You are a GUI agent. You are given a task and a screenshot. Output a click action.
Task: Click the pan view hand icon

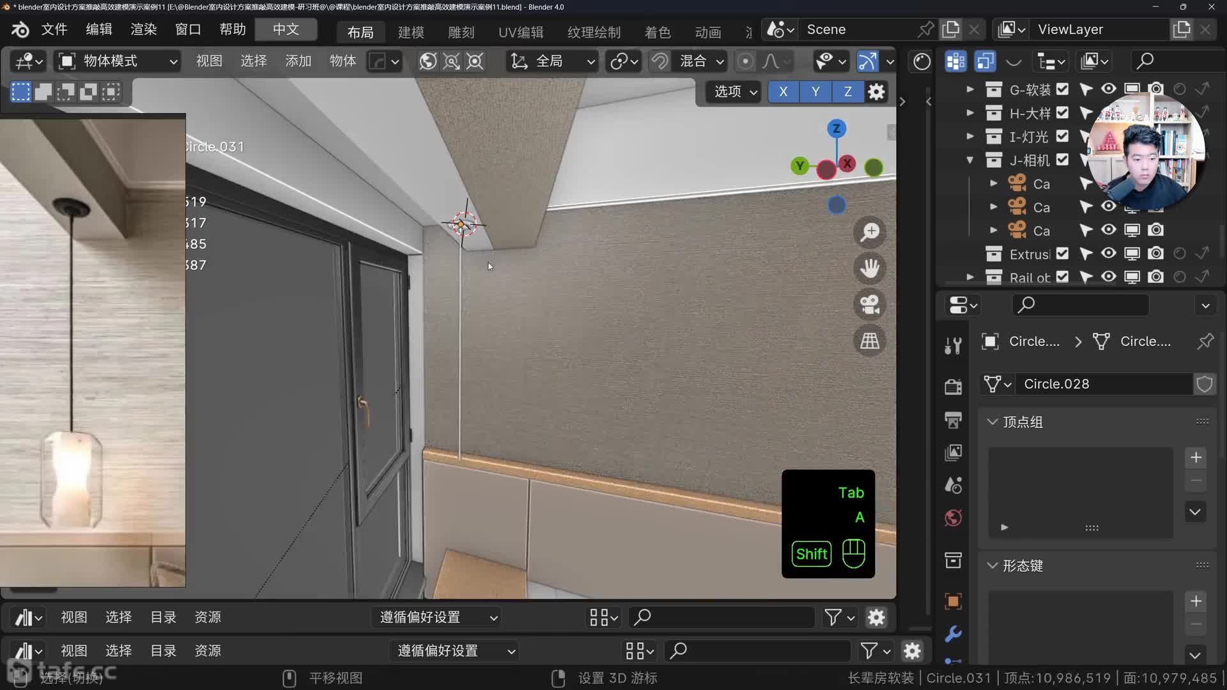(x=869, y=268)
